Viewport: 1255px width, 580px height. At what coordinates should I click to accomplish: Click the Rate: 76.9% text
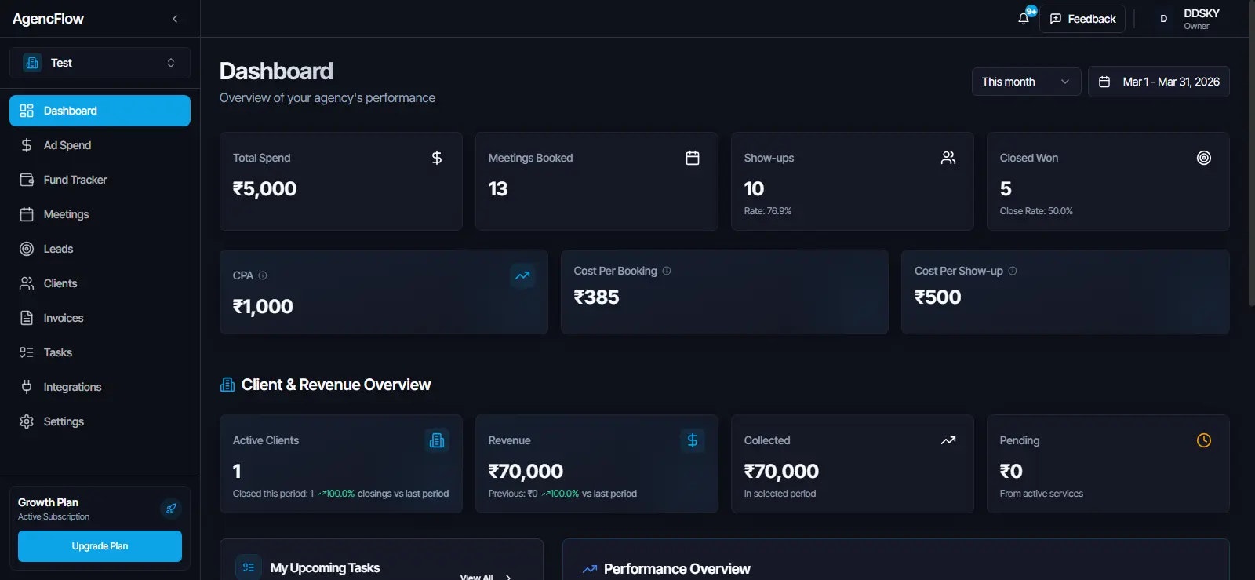click(767, 211)
